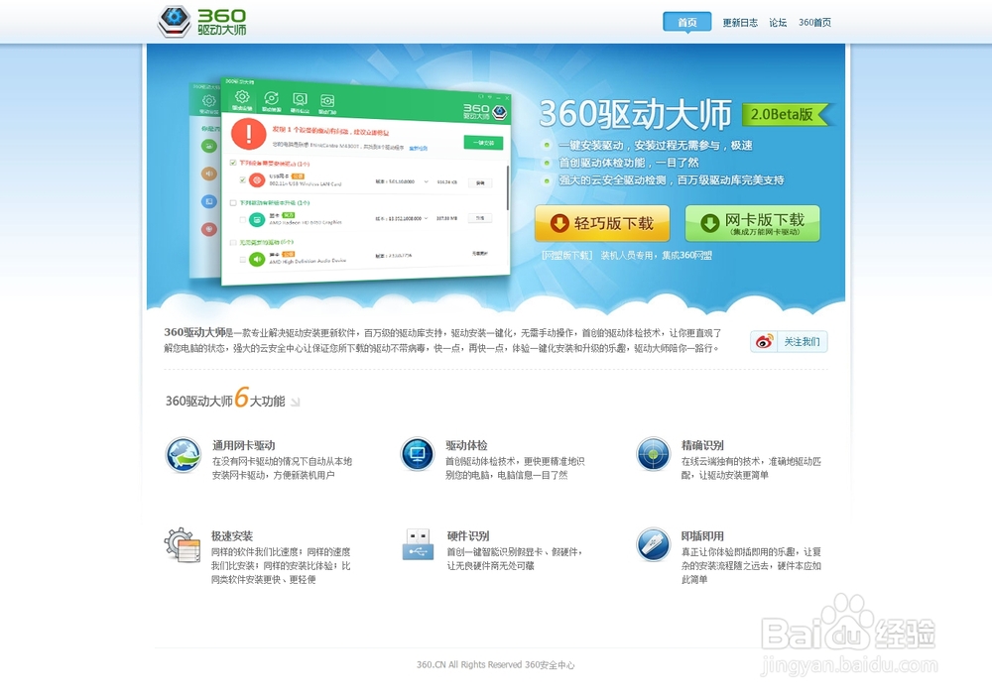The height and width of the screenshot is (699, 992).
Task: Click the app preview screenshot thumbnail
Action: 365,180
